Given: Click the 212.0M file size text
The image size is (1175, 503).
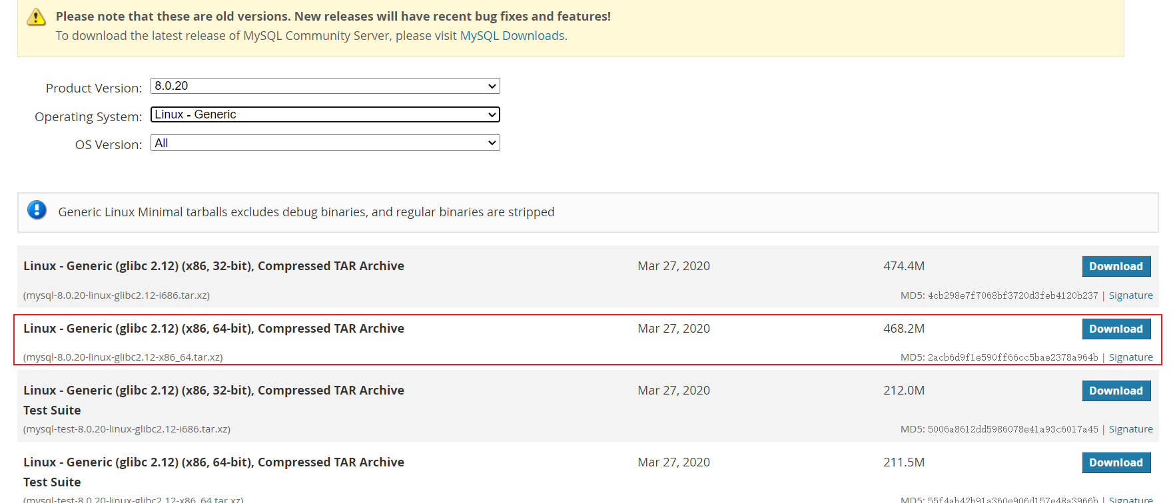Looking at the screenshot, I should [x=904, y=391].
